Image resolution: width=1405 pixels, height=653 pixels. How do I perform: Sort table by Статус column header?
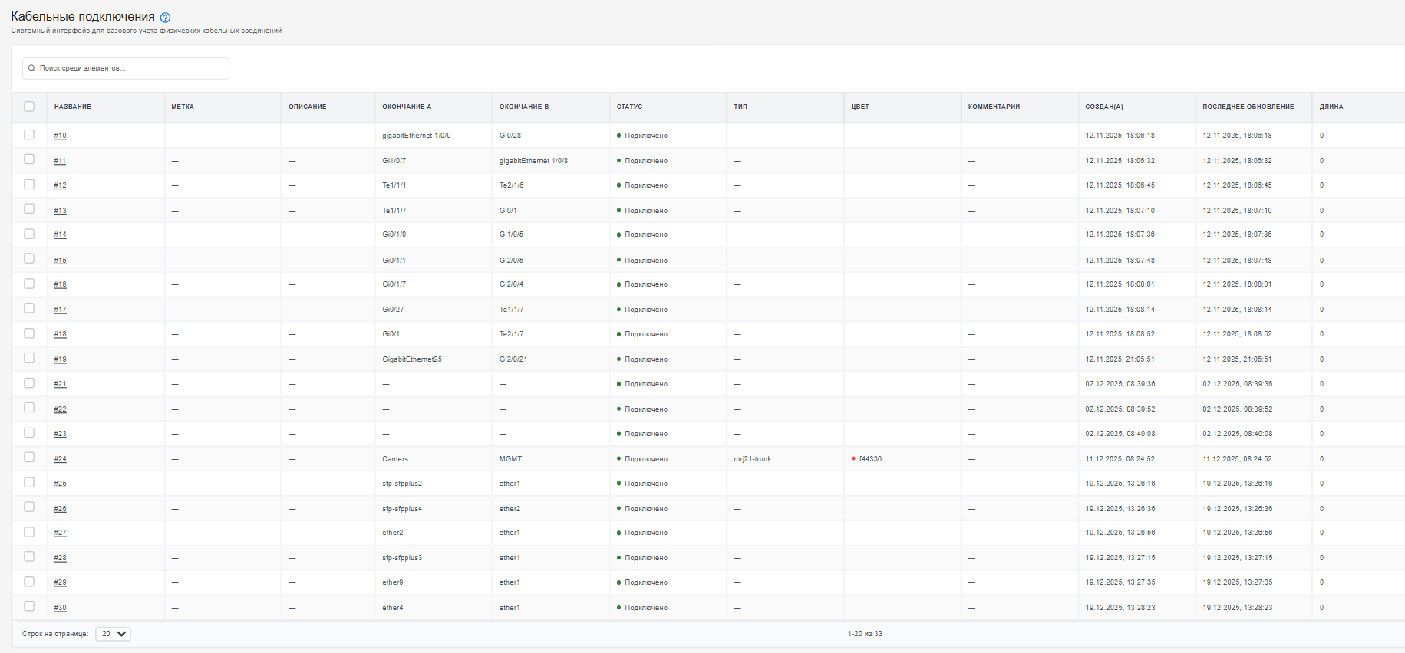coord(629,107)
